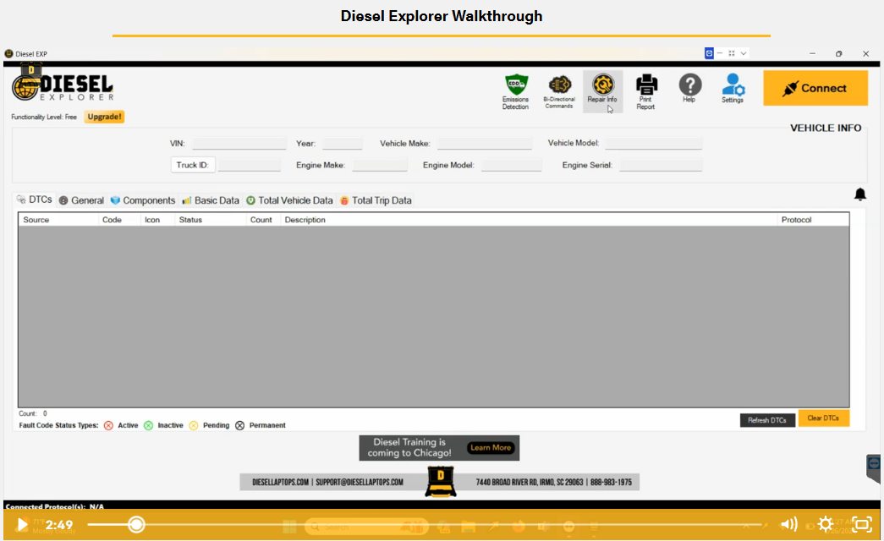The height and width of the screenshot is (541, 884).
Task: Click the Connect button
Action: click(815, 88)
